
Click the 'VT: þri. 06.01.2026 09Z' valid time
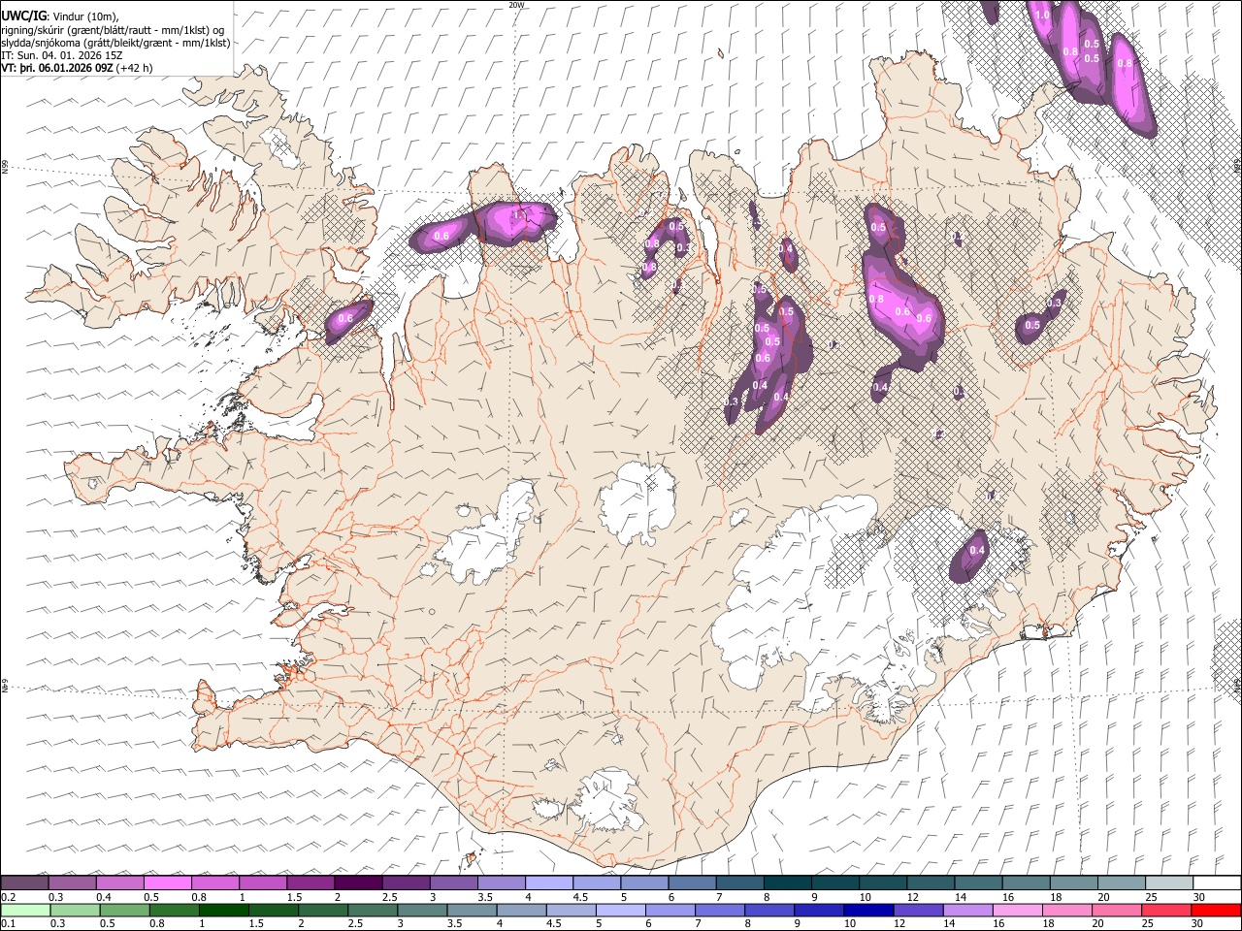57,68
